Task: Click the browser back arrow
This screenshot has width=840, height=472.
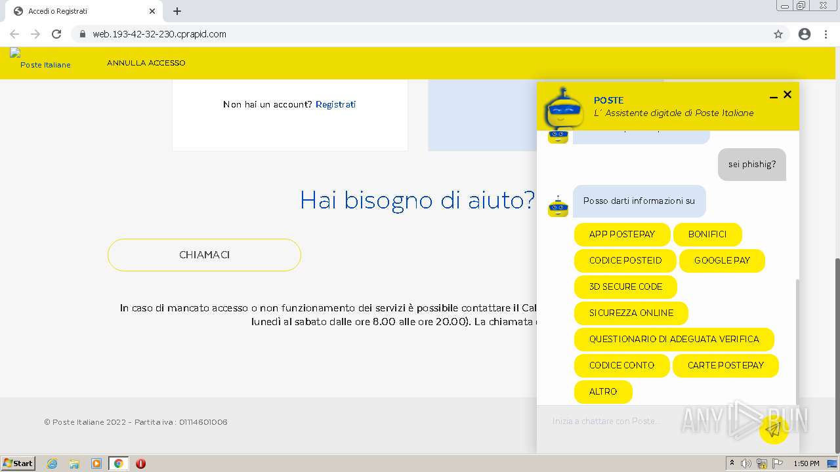Action: (x=14, y=34)
